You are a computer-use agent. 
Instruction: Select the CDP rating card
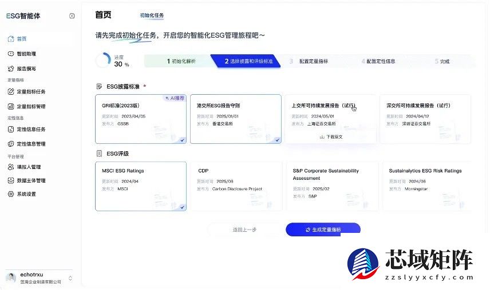point(236,186)
